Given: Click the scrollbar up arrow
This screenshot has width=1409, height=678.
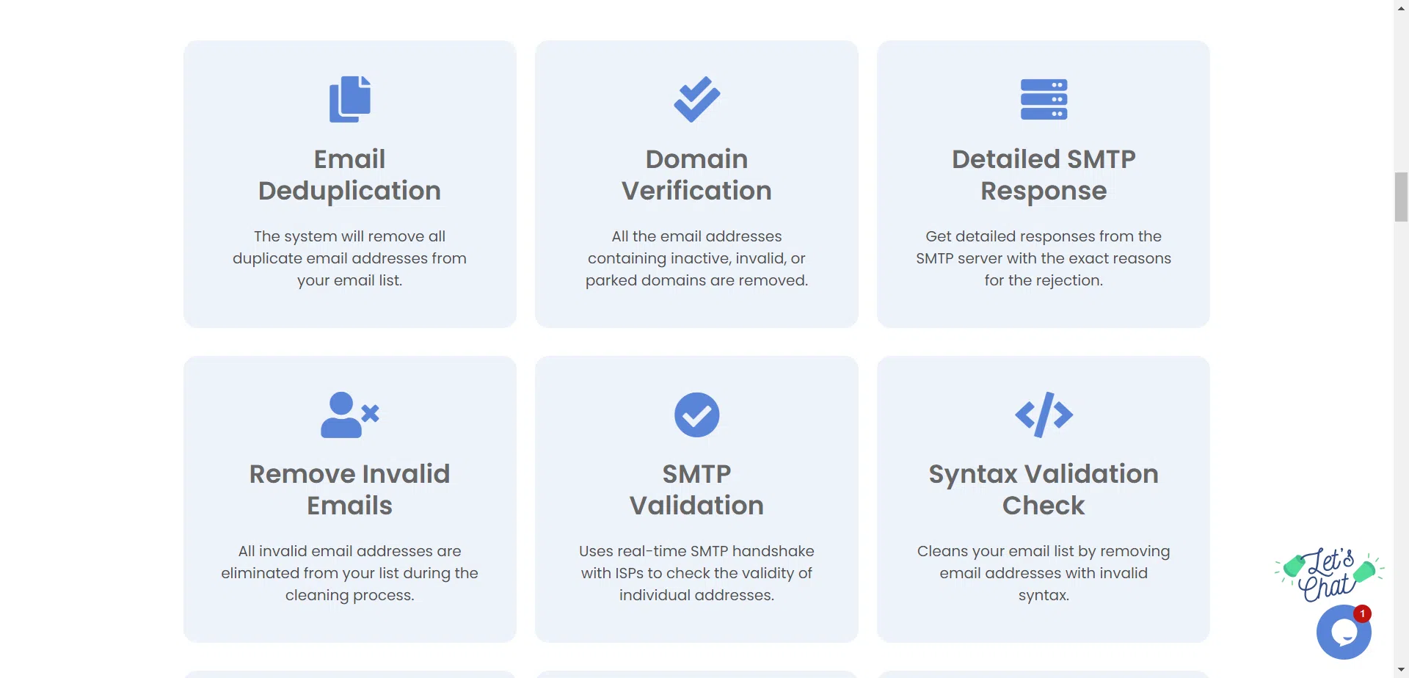Looking at the screenshot, I should [1401, 7].
